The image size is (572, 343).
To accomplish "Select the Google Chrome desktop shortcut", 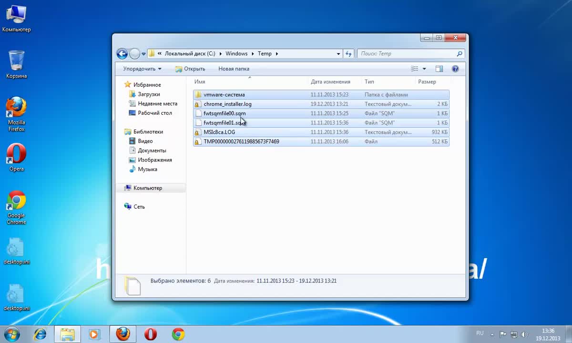I will point(16,208).
